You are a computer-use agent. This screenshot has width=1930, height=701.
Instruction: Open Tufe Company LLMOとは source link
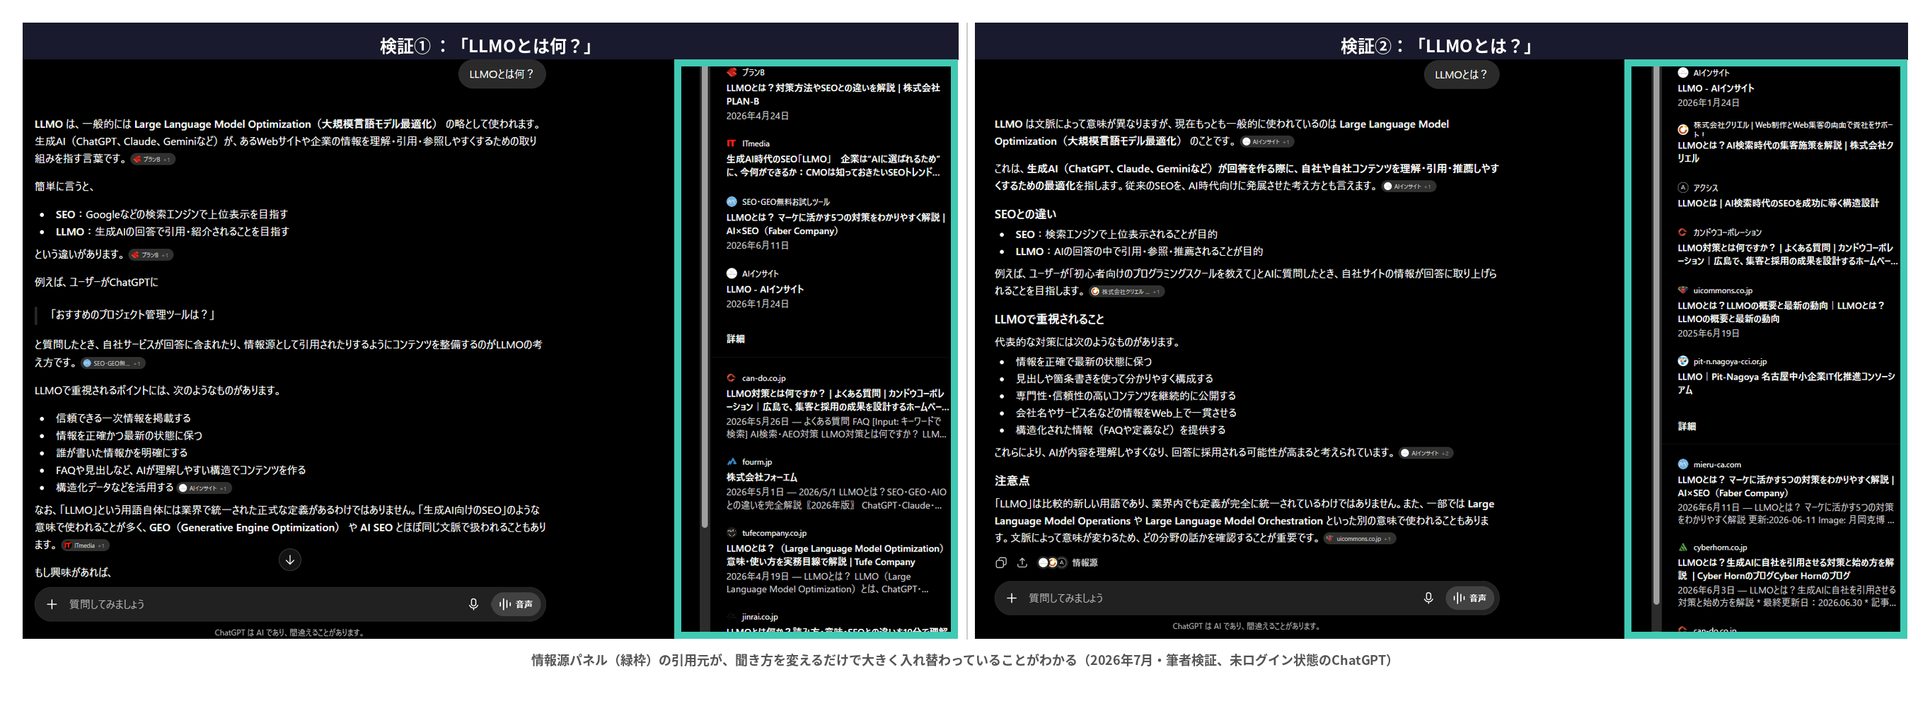tap(835, 555)
